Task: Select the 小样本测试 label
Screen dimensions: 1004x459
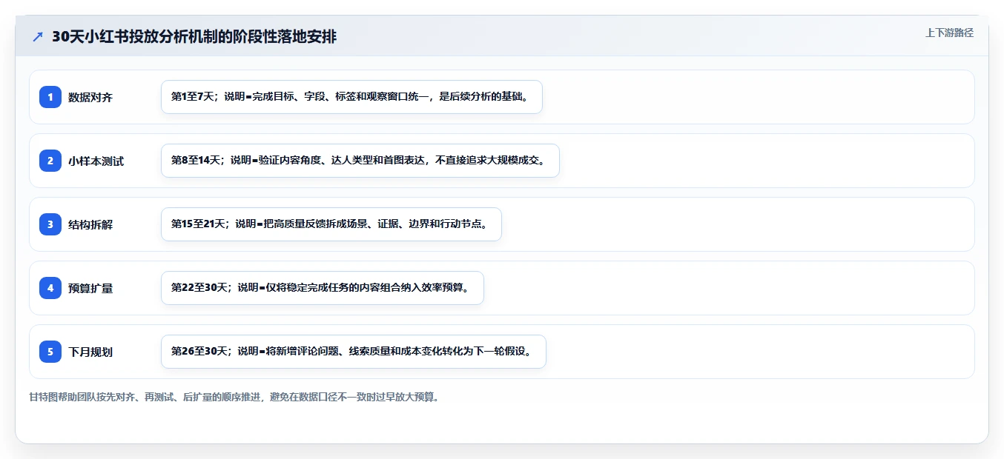Action: coord(96,161)
